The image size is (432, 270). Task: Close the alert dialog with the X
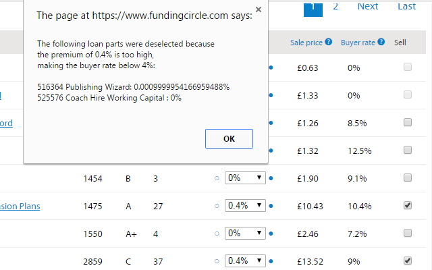(x=259, y=11)
